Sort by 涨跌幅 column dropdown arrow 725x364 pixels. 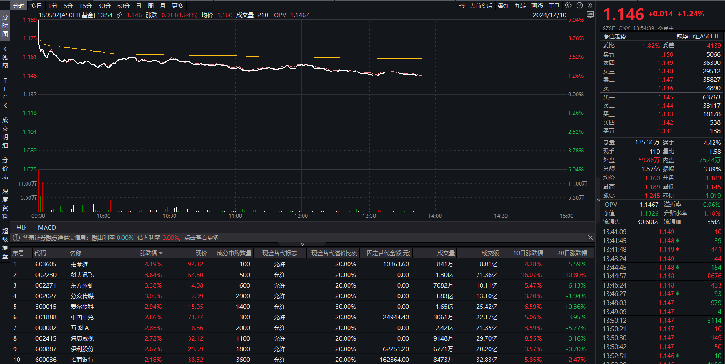point(161,253)
